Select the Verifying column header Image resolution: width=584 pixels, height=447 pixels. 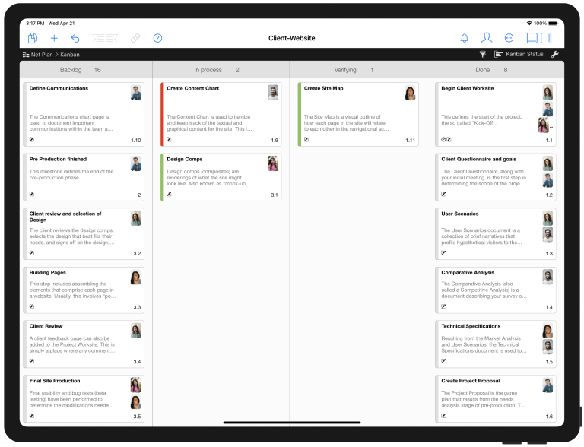click(x=358, y=70)
